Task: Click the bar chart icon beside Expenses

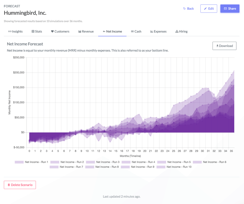Action: 152,32
